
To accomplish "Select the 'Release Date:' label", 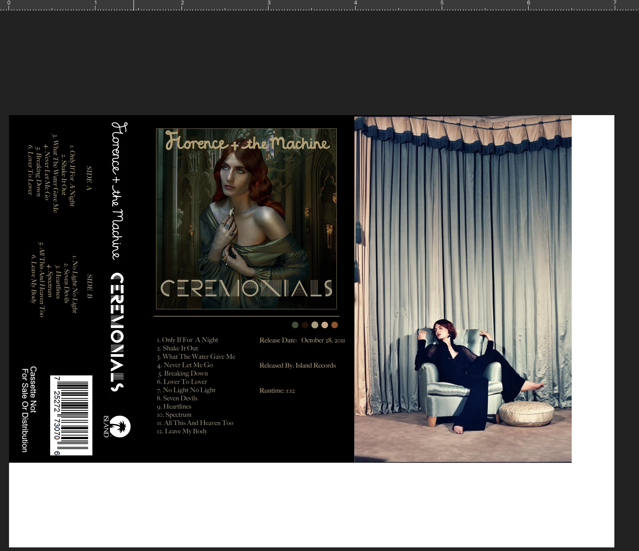I will coord(278,340).
